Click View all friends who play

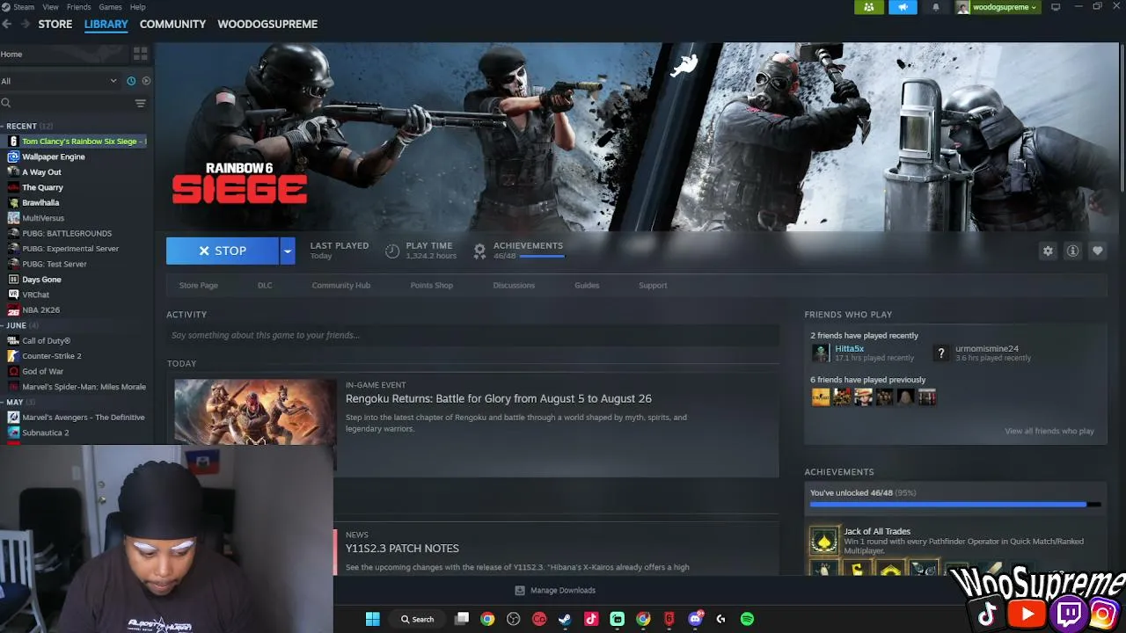(1049, 431)
